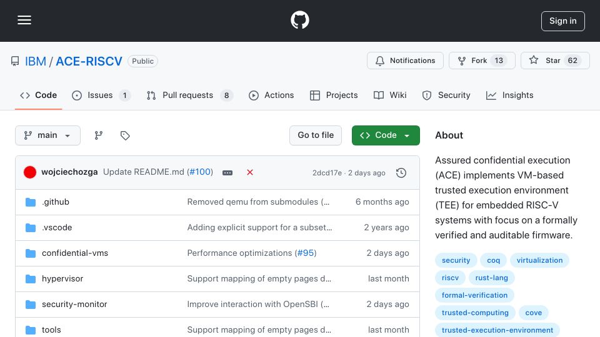
Task: Open the Actions tab
Action: 271,95
